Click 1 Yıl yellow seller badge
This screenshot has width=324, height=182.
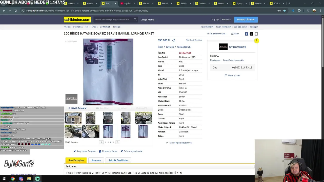click(x=257, y=41)
